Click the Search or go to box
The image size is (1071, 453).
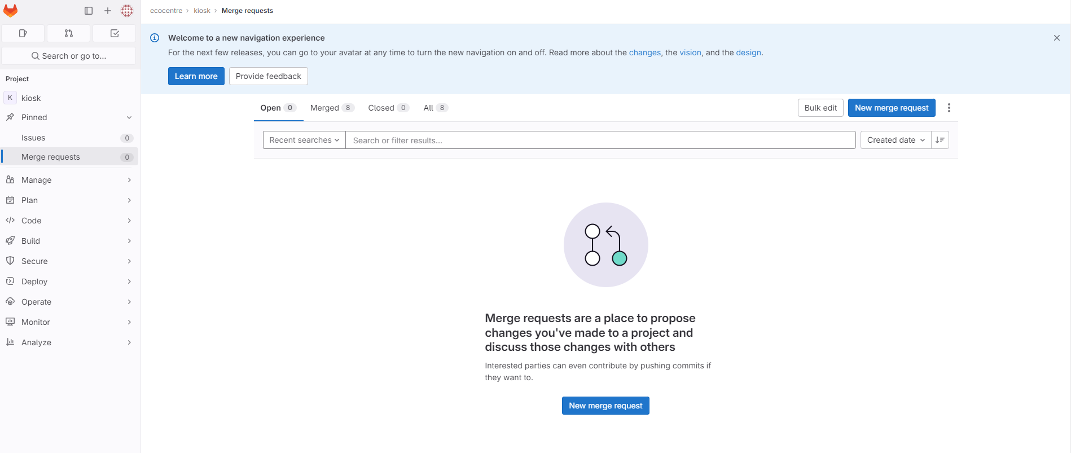click(x=69, y=56)
